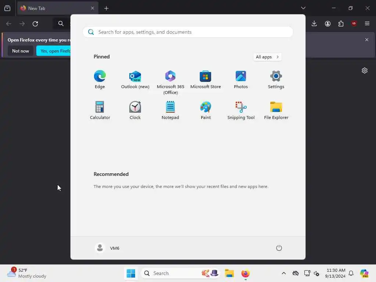
Task: Click the Firefox address bar search icon
Action: [61, 23]
